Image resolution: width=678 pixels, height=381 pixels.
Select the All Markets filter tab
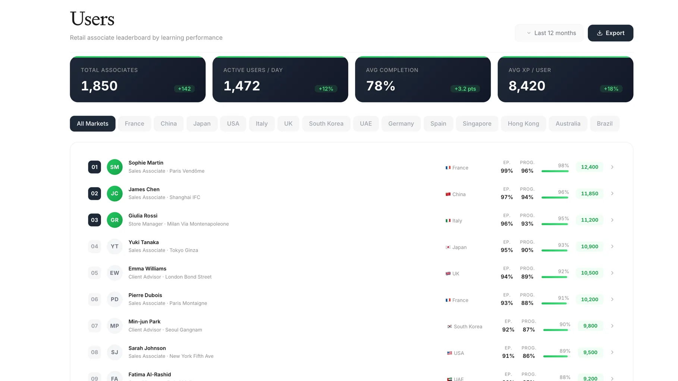point(92,124)
